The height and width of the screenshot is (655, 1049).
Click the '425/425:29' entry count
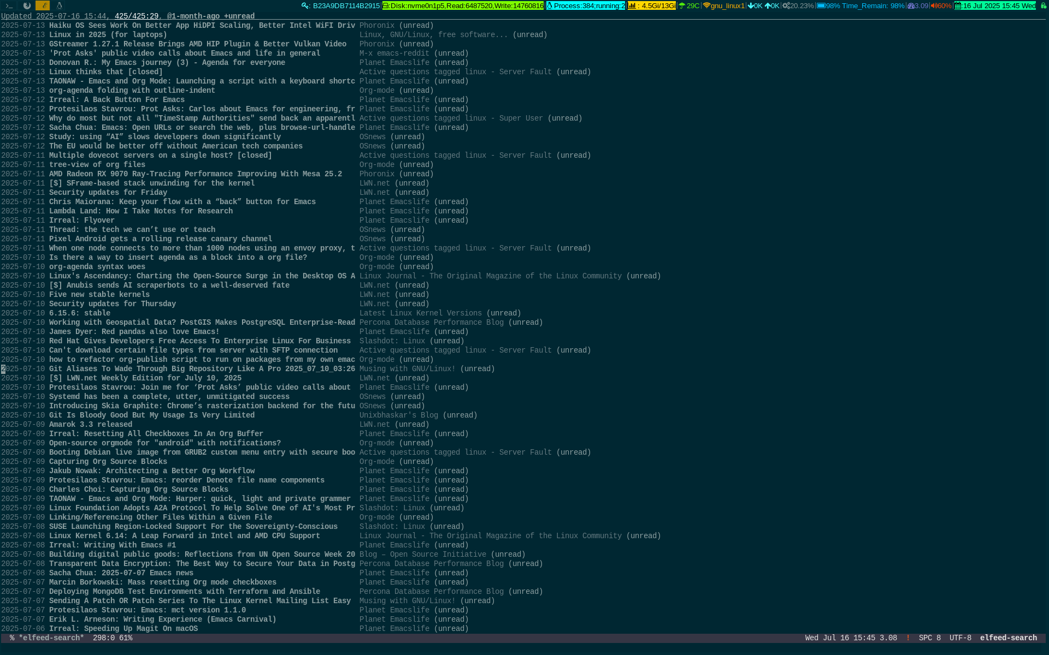coord(137,16)
